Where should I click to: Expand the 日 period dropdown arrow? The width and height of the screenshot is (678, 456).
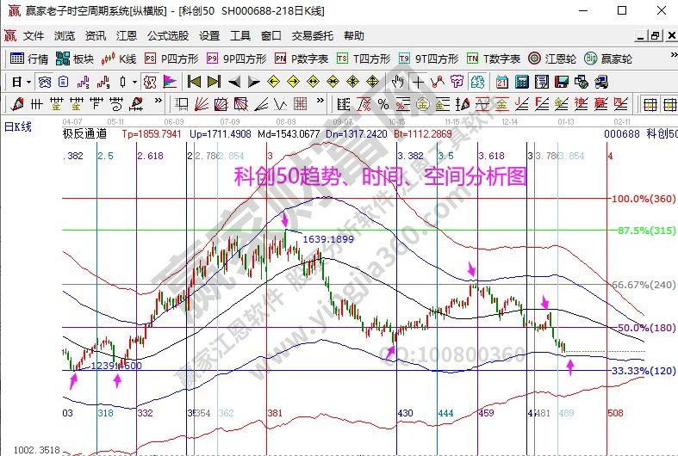[28, 82]
